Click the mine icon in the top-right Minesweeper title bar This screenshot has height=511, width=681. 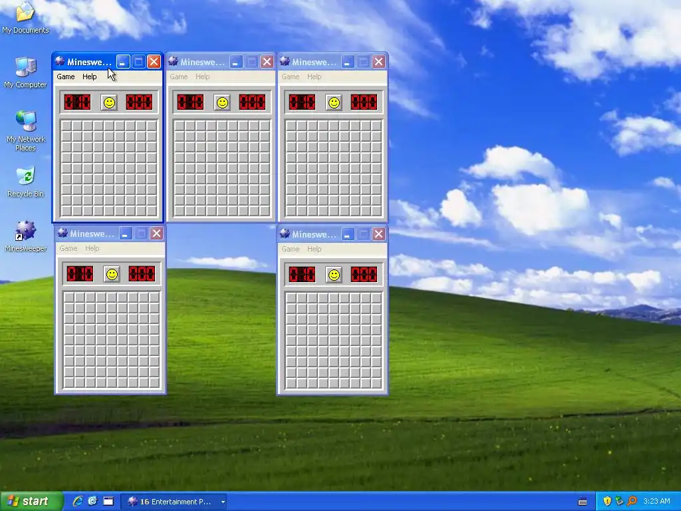coord(285,61)
